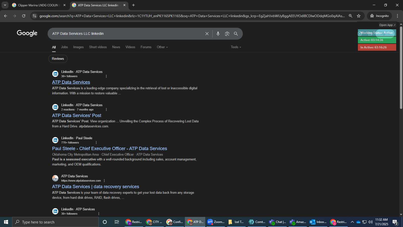The height and width of the screenshot is (227, 403).
Task: Open Windows Start menu
Action: pos(6,222)
